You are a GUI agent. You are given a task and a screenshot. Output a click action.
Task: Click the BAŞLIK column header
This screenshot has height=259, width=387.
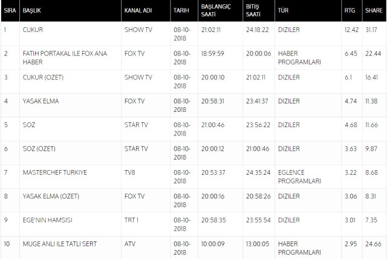tap(31, 11)
